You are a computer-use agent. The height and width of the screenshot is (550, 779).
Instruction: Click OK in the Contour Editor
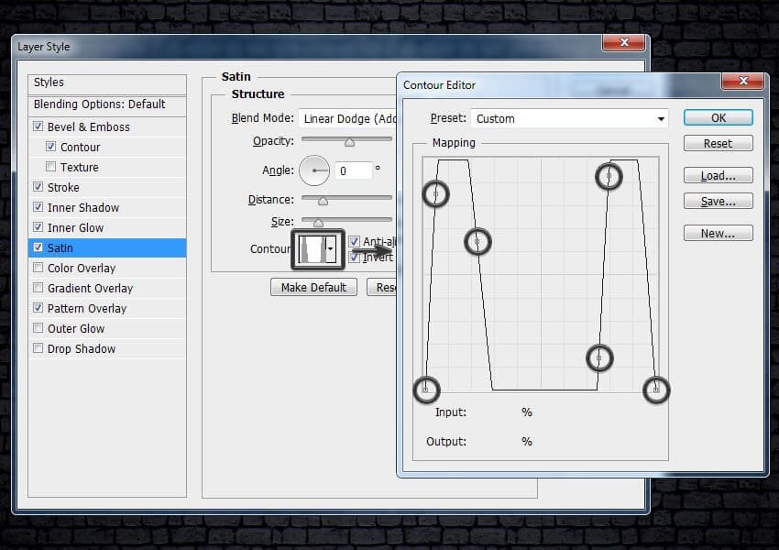[718, 117]
